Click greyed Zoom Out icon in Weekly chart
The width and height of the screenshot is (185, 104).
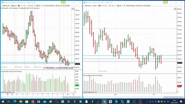point(26,5)
